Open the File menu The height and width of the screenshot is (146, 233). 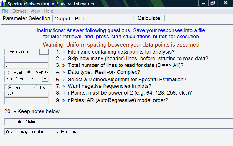click(x=5, y=11)
